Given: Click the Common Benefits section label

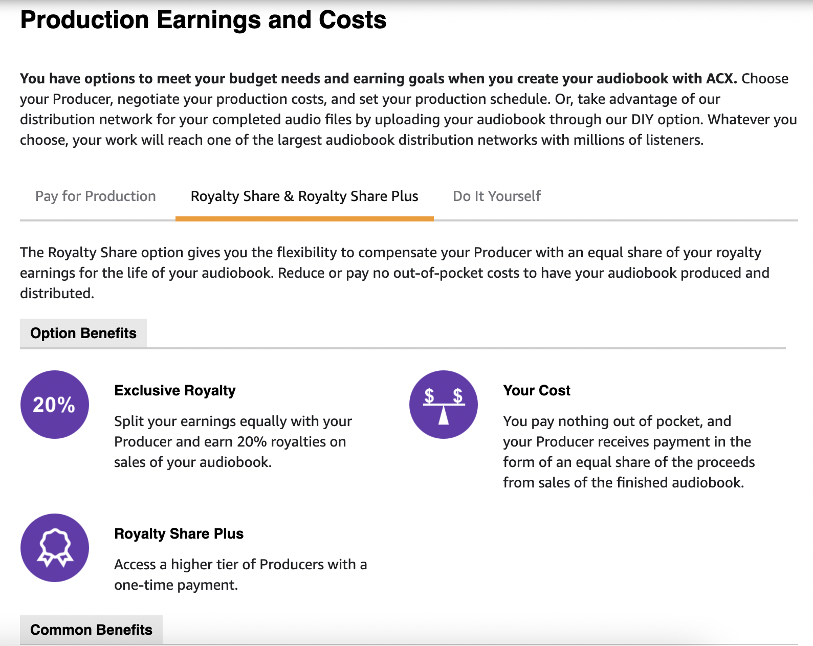Looking at the screenshot, I should click(x=91, y=630).
